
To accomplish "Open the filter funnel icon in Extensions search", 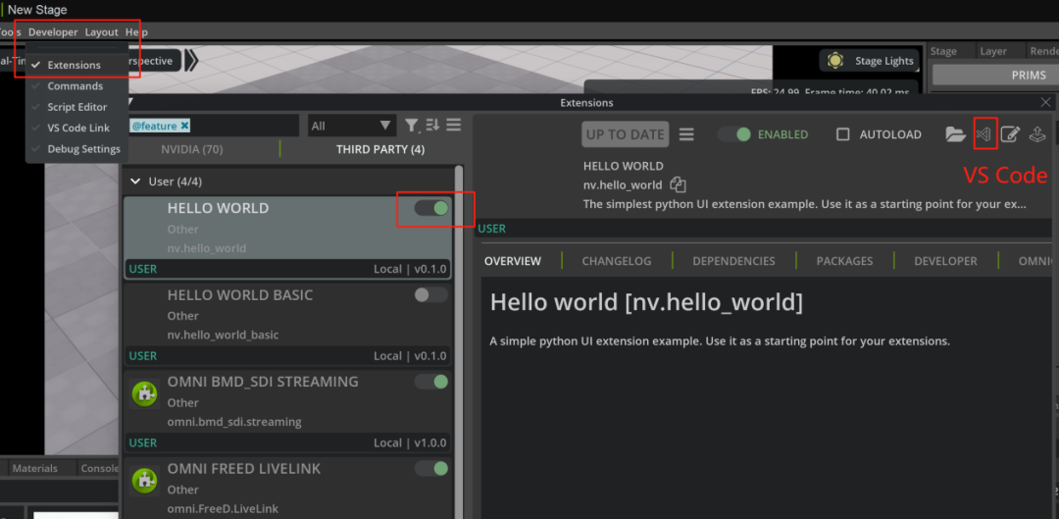I will tap(411, 125).
